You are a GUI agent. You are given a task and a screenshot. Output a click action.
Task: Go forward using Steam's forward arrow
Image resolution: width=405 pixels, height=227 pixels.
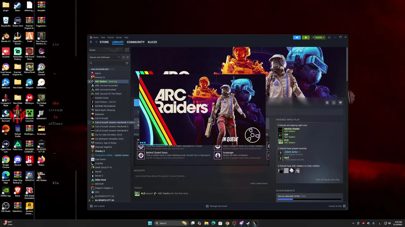[96, 42]
